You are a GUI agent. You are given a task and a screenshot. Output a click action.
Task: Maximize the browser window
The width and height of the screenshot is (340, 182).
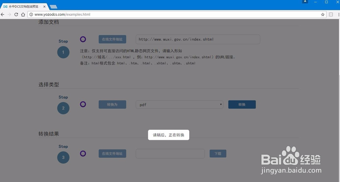click(326, 2)
